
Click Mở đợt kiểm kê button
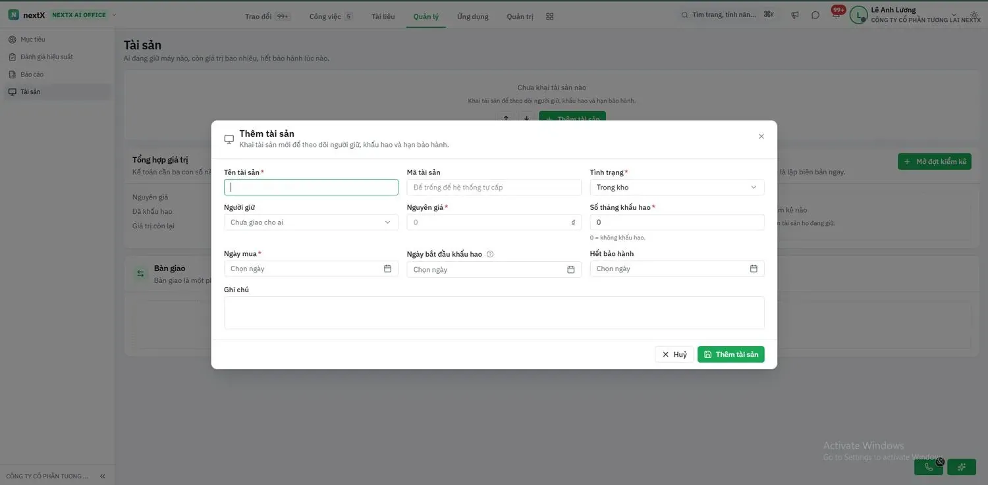935,161
